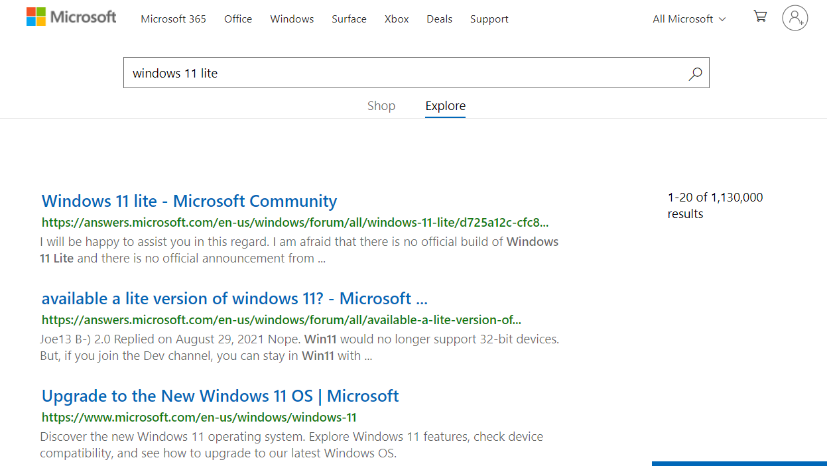Open the shopping cart
This screenshot has width=827, height=466.
pyautogui.click(x=760, y=16)
